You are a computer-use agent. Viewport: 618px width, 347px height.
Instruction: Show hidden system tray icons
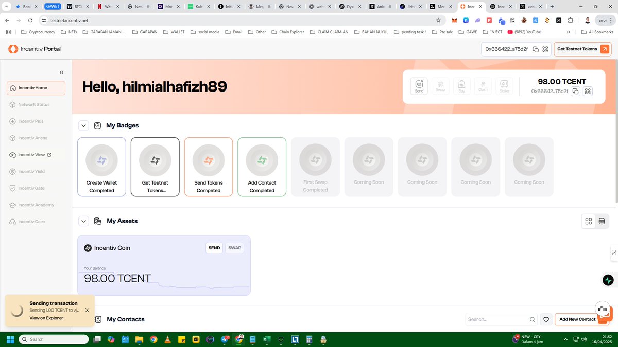coord(566,339)
